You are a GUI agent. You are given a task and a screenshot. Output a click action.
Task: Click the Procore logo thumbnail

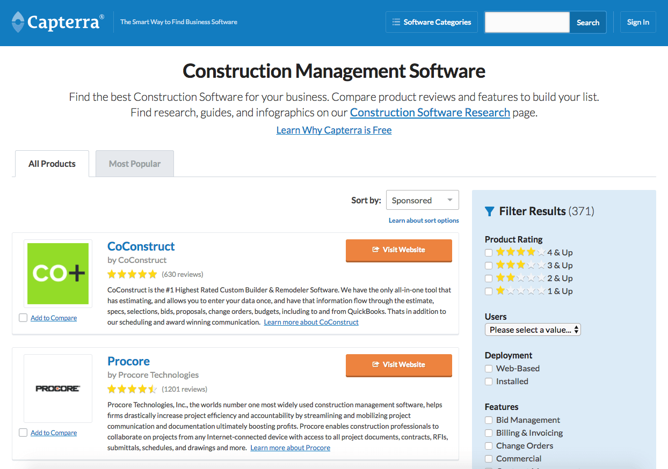click(58, 389)
